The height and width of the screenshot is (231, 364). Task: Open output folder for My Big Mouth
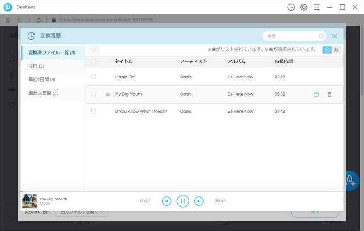pyautogui.click(x=316, y=94)
